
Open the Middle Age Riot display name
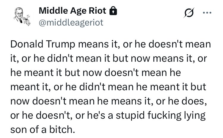(x=73, y=11)
